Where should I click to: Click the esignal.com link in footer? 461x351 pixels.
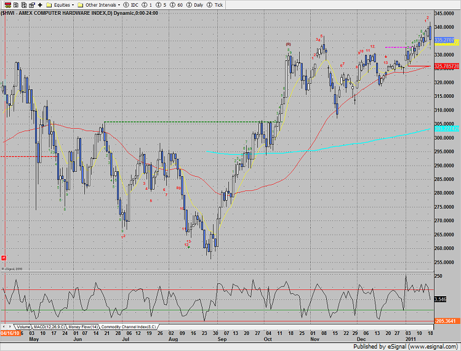tap(436, 346)
